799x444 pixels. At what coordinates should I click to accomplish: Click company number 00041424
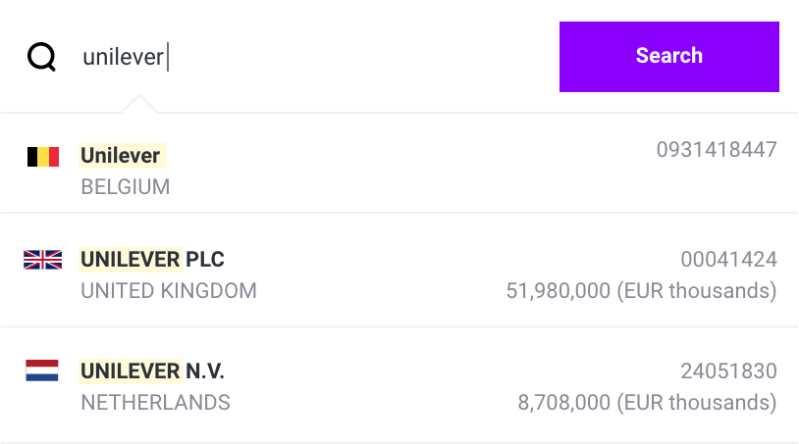728,260
